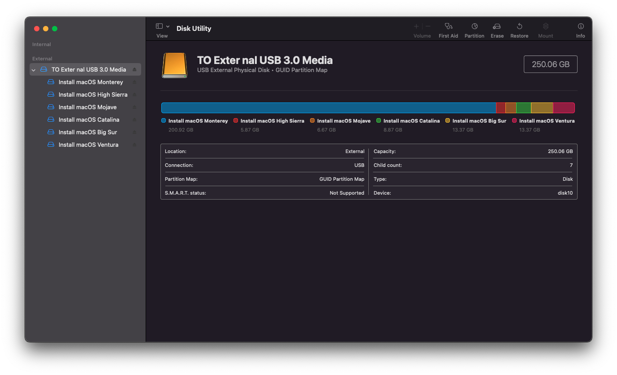617x375 pixels.
Task: Click the green Catalina segment of usage bar
Action: 523,108
